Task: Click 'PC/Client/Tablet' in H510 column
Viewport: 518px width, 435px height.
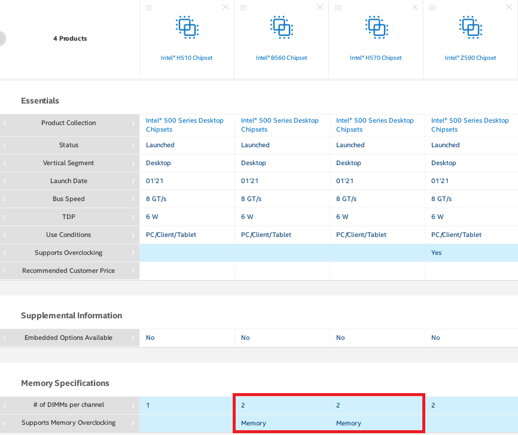Action: tap(171, 235)
